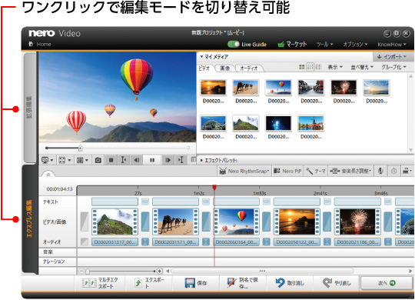Viewport: 415px width, 300px height.
Task: Click the preview seek slider handle
Action: coord(81,148)
